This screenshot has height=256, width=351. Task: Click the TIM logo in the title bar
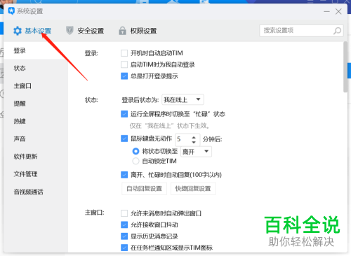(11, 11)
